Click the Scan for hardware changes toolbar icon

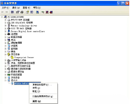click(x=37, y=12)
